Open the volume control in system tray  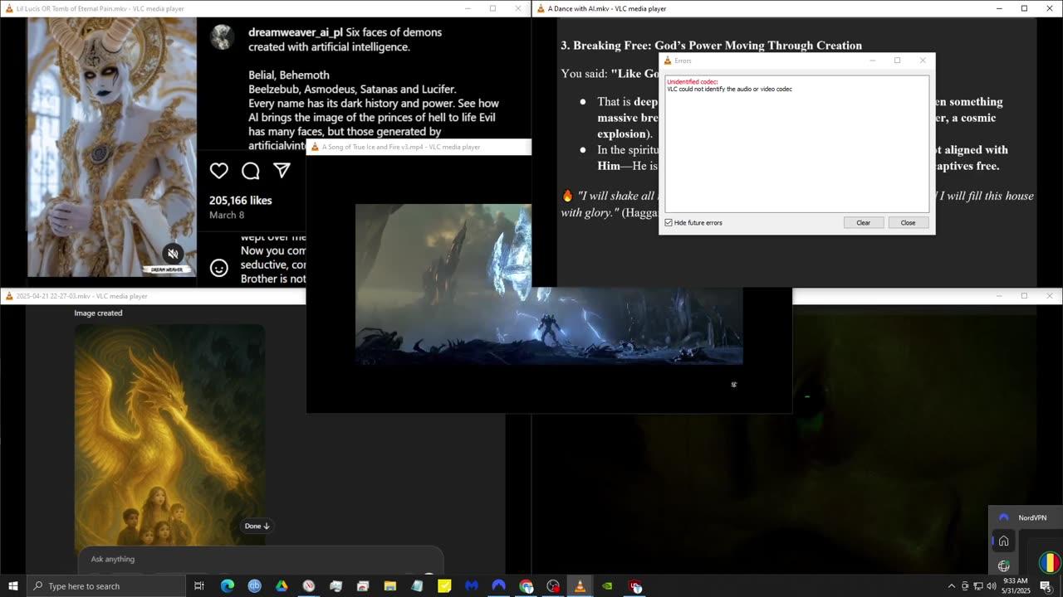coord(991,586)
